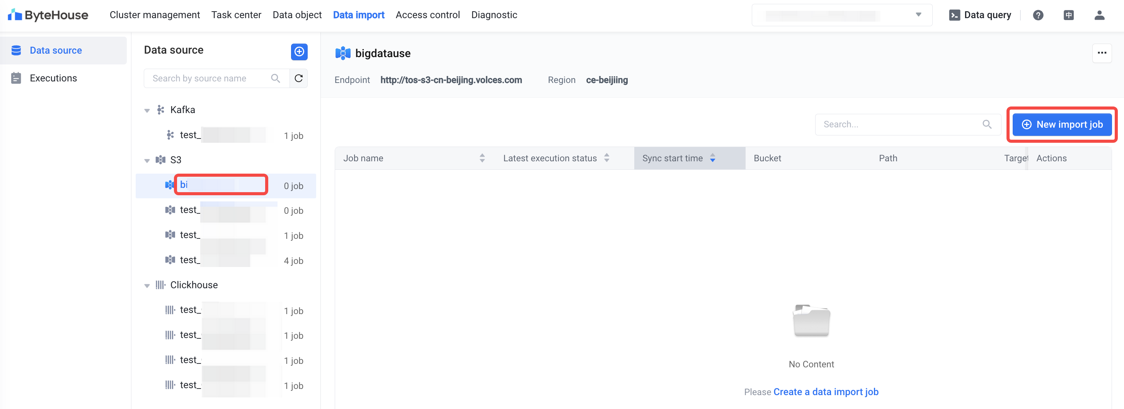Click the Create a data import job link
1124x409 pixels.
tap(826, 392)
